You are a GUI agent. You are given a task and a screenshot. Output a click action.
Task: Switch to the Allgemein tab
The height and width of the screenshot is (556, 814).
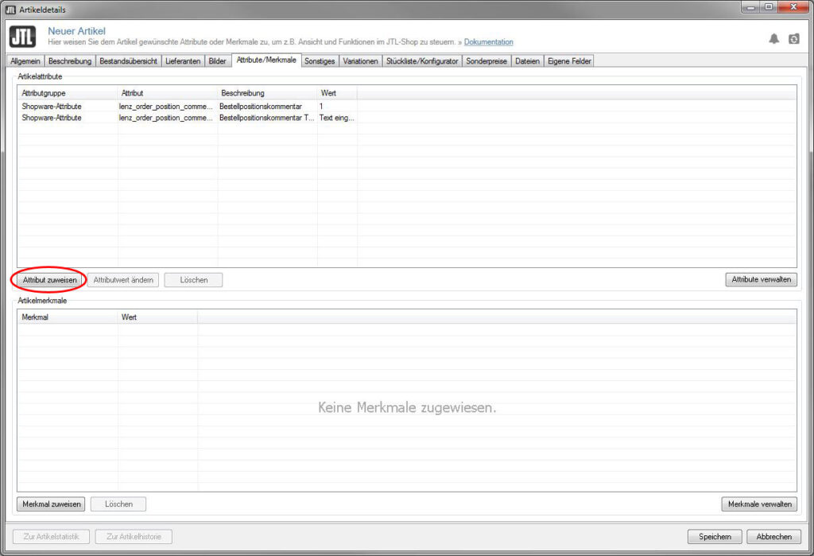pos(25,61)
